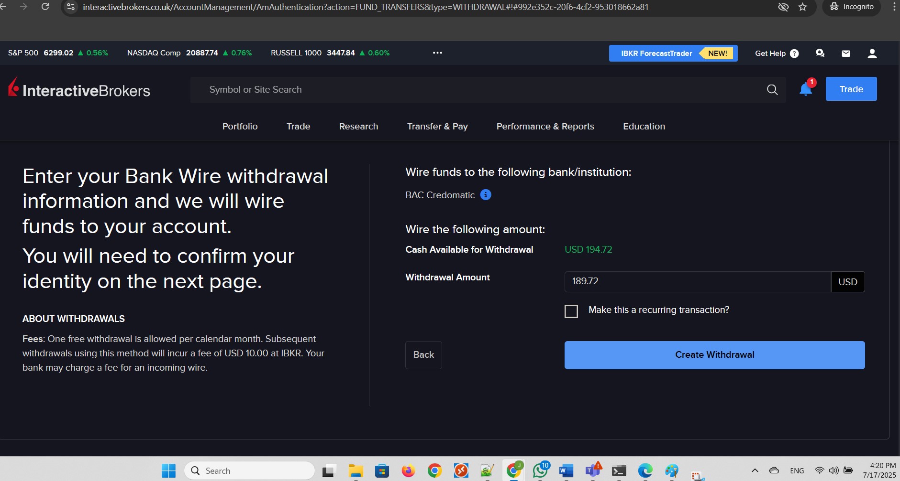Open the search magnifier icon
900x481 pixels.
coord(772,89)
